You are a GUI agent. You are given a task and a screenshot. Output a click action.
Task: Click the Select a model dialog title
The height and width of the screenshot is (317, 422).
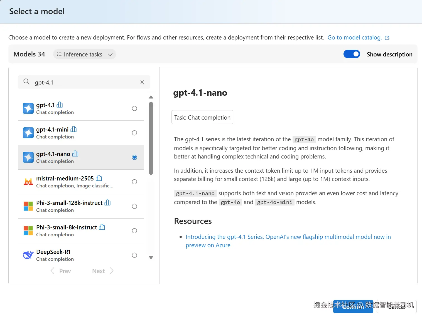click(37, 11)
